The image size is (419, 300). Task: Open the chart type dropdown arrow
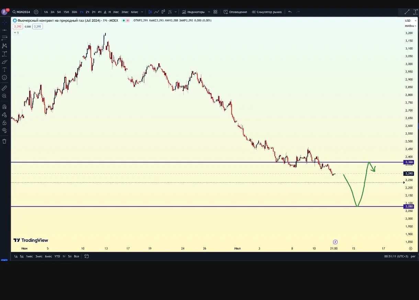(175, 12)
